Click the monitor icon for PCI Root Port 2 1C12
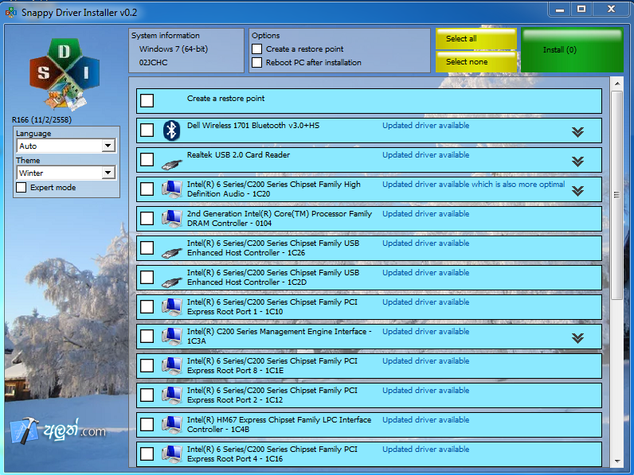The width and height of the screenshot is (634, 475). click(172, 395)
